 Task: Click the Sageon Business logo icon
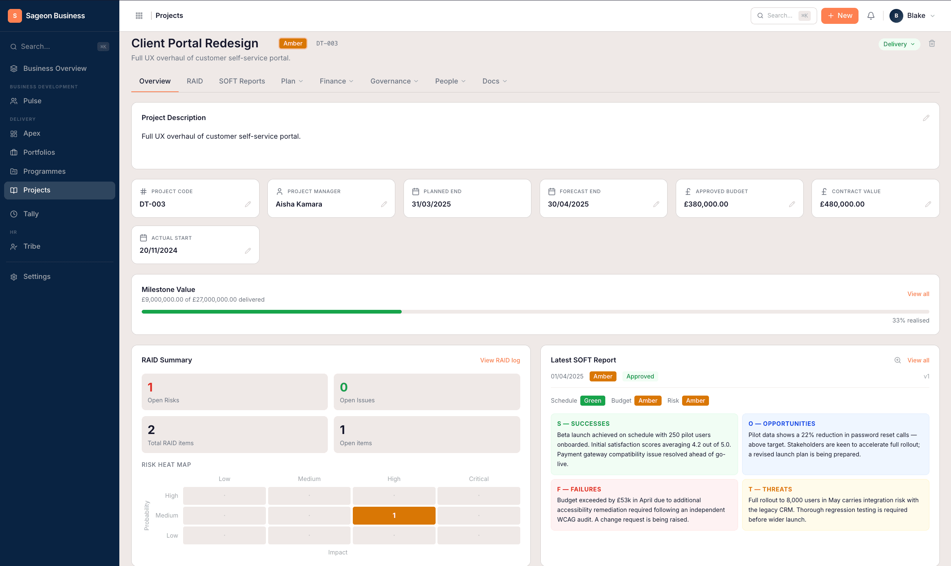tap(15, 16)
